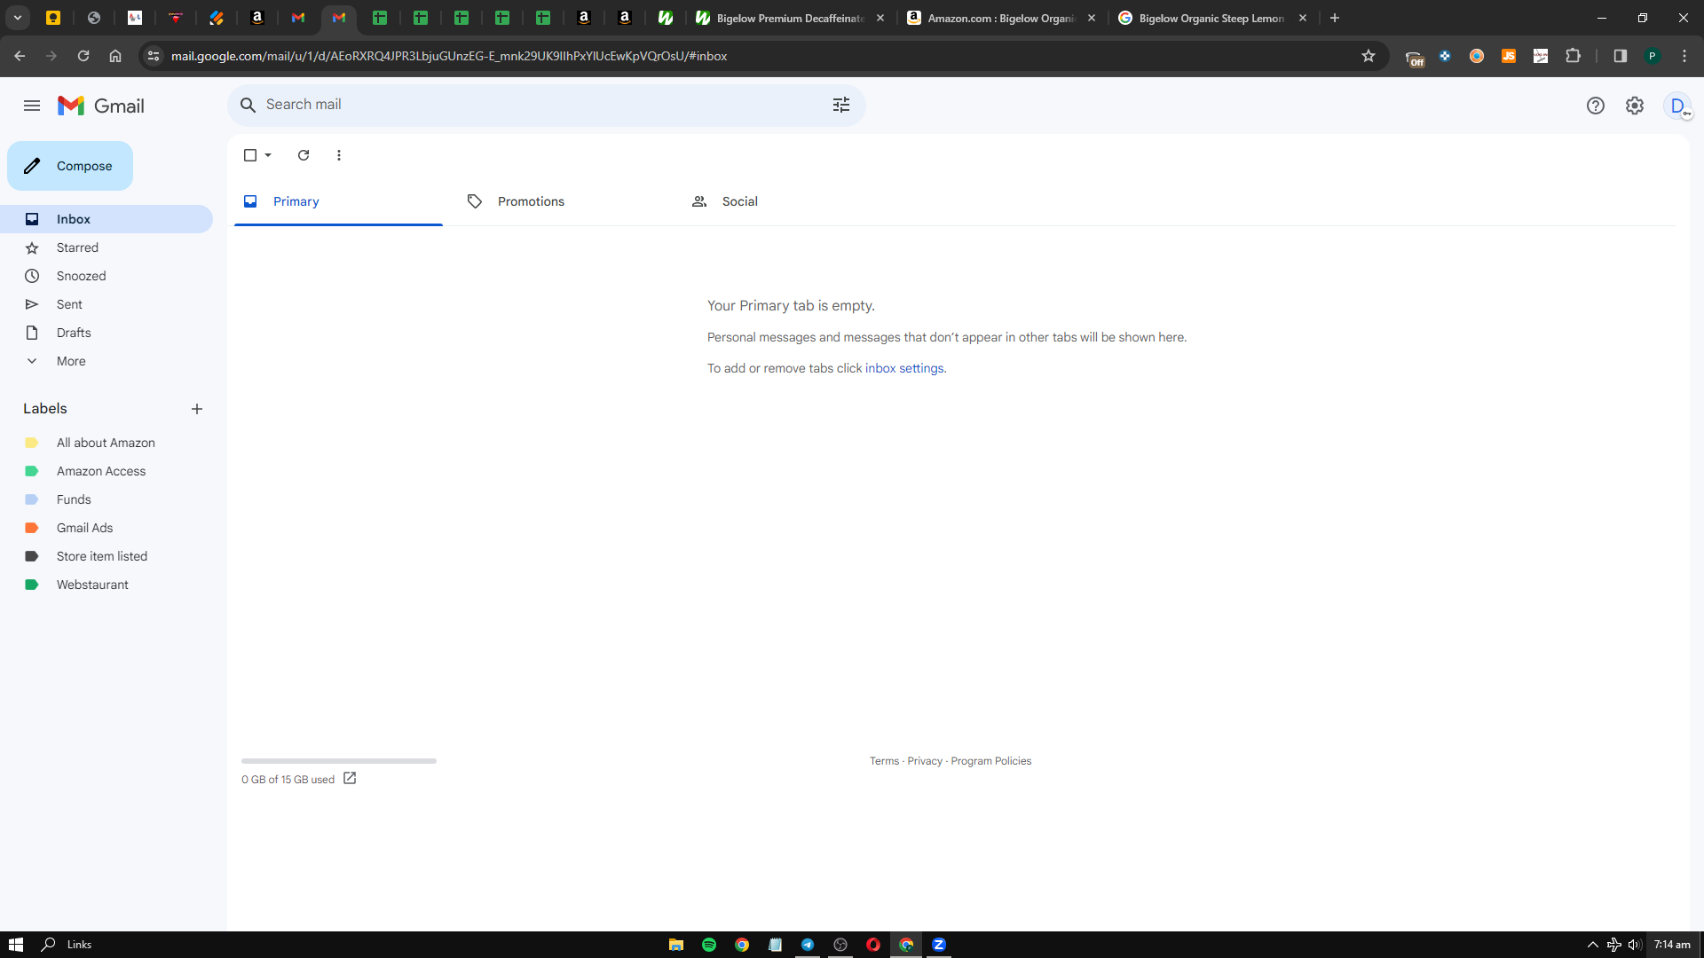Click the search magnifier icon

click(x=248, y=105)
